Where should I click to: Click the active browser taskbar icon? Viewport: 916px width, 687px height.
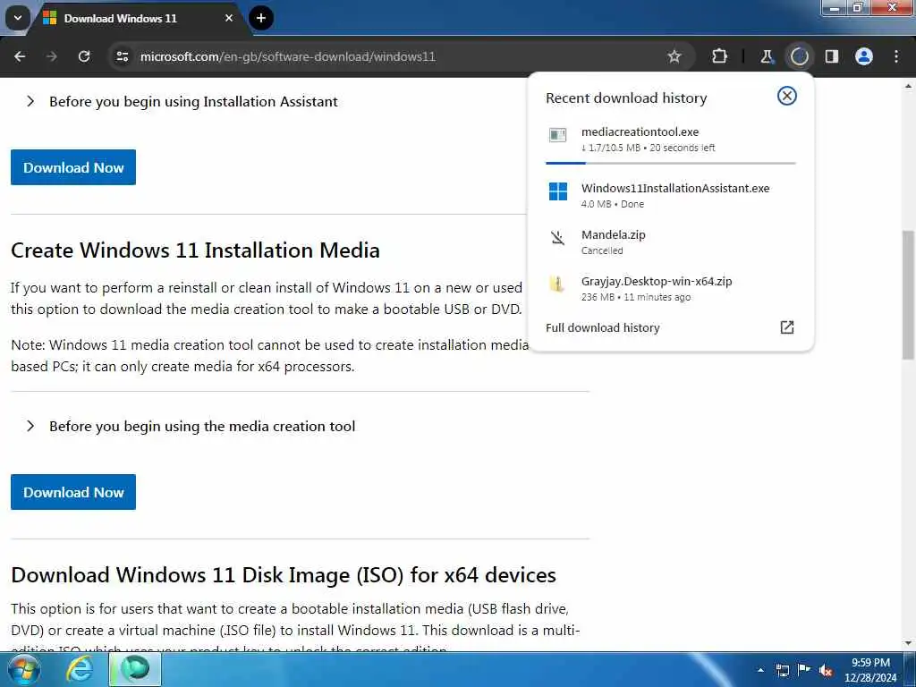point(135,669)
